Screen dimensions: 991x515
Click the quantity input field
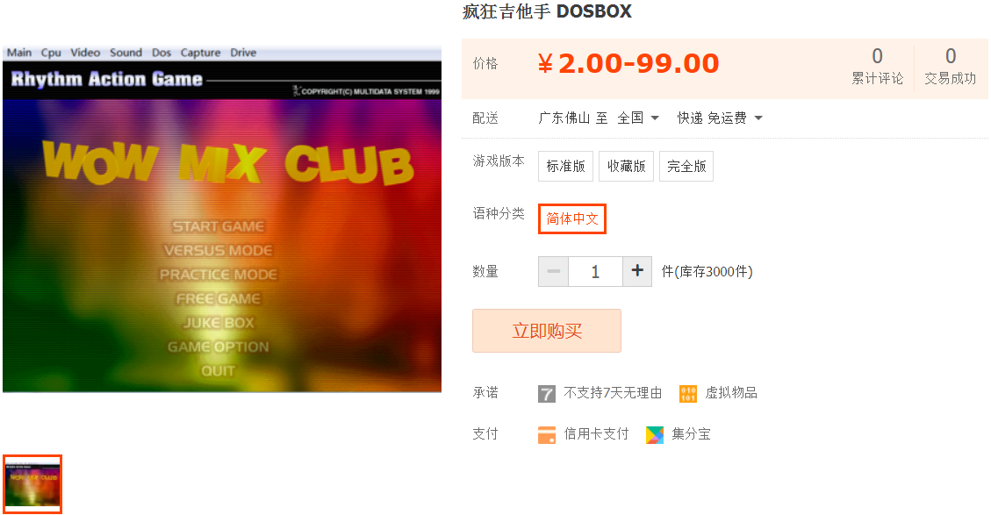point(595,271)
